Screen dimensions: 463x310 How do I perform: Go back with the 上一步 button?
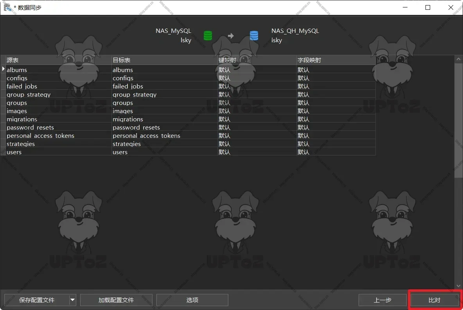382,300
